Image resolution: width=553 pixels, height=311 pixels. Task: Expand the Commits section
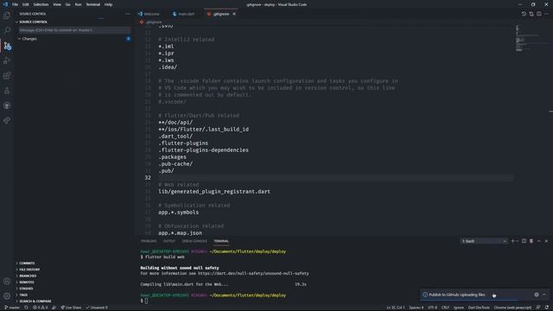coord(27,263)
